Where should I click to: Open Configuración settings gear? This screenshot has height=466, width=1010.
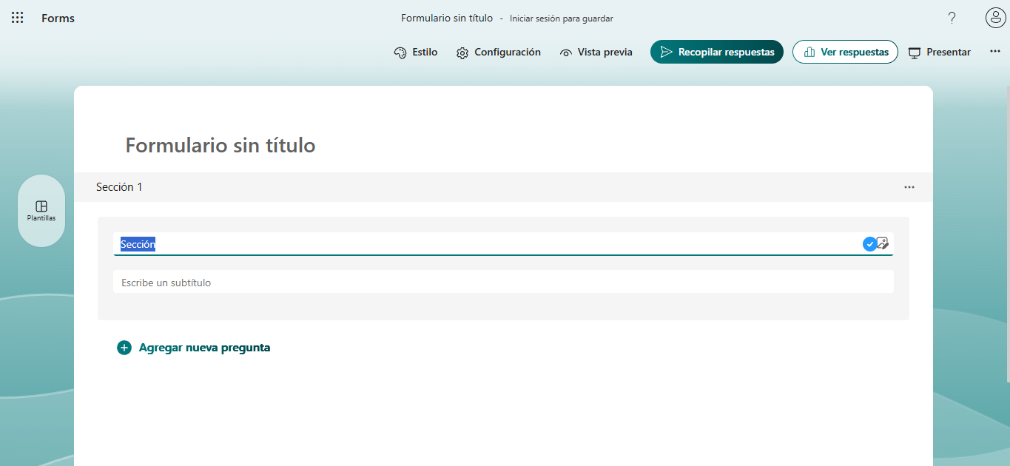[462, 52]
